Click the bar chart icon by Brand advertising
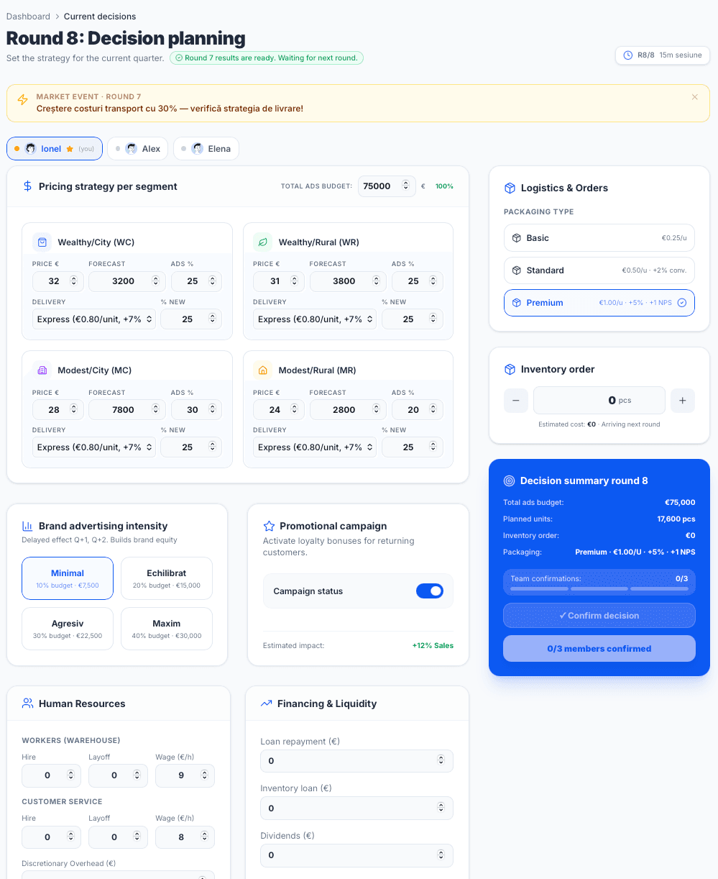The height and width of the screenshot is (879, 718). click(x=27, y=526)
